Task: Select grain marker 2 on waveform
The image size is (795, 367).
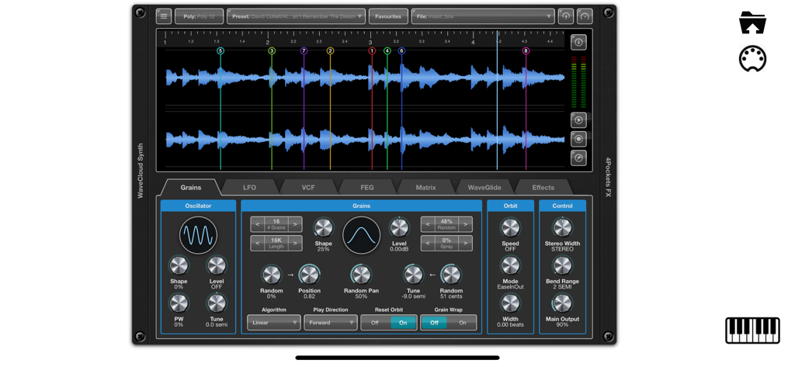Action: coord(330,50)
